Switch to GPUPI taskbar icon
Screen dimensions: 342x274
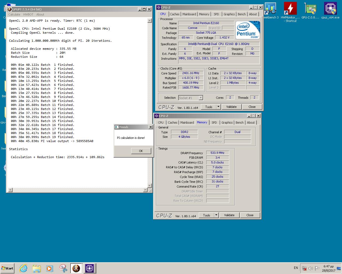tap(76, 268)
